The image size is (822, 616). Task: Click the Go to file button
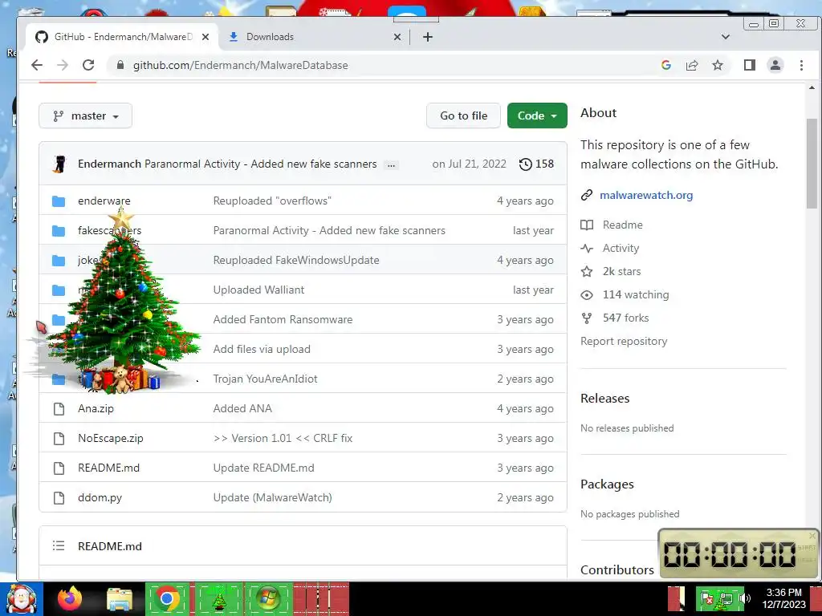point(463,115)
